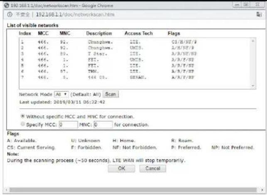Viewport: 267px width, 195px height.
Task: Click the 'NF: Not Forbidden' legend text
Action: [135, 148]
